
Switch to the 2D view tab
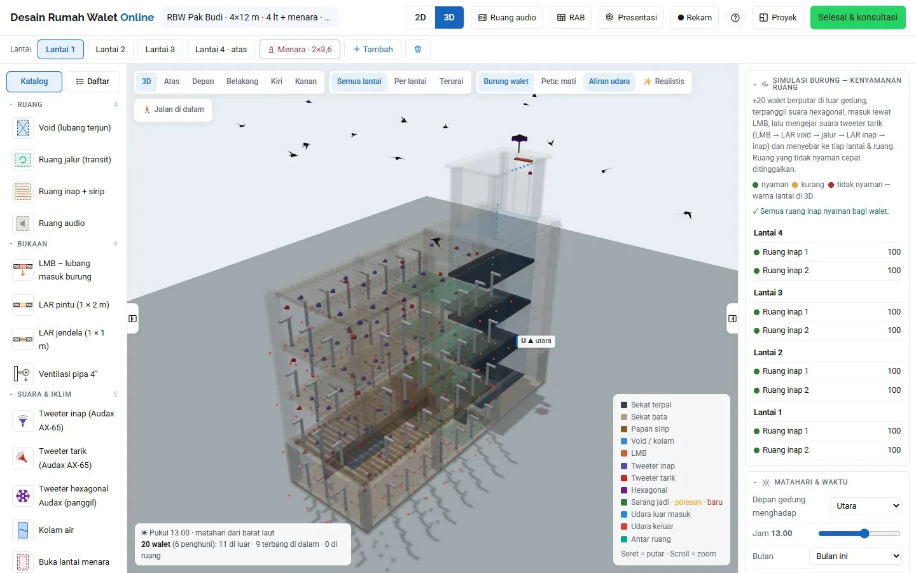(x=420, y=18)
